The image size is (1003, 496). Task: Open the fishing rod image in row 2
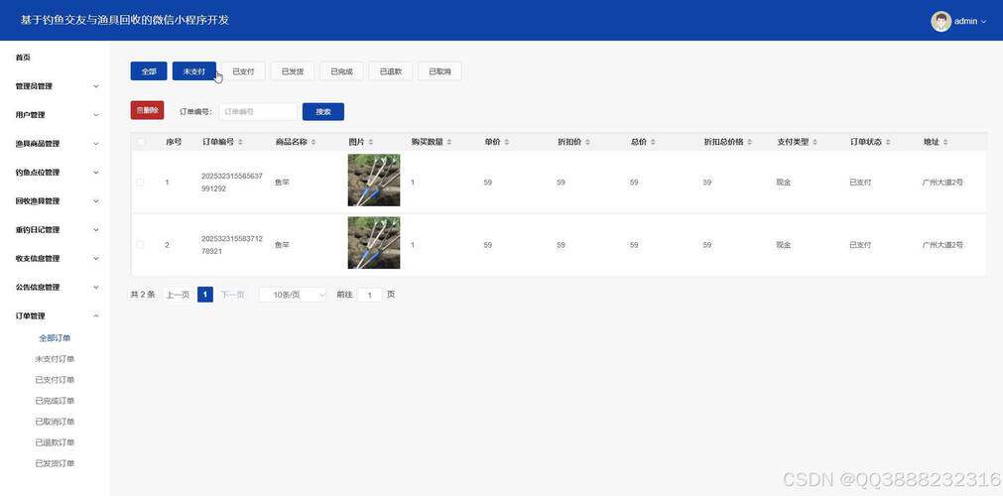click(374, 243)
